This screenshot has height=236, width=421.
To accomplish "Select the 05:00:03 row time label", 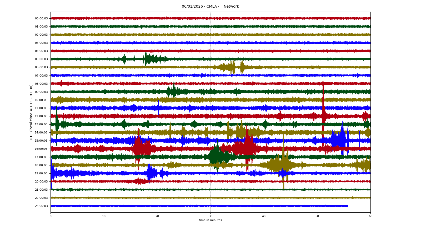I will point(41,59).
